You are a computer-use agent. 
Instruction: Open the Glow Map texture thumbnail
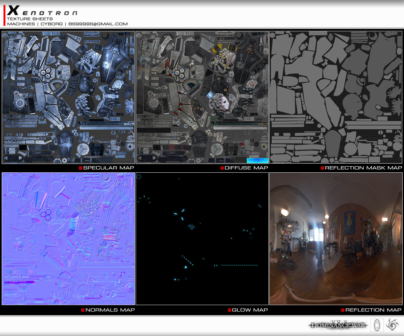202,239
